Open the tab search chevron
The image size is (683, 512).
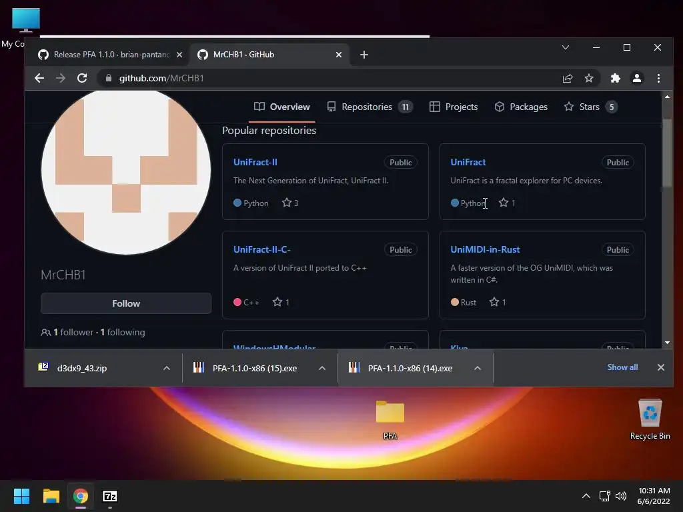point(566,47)
